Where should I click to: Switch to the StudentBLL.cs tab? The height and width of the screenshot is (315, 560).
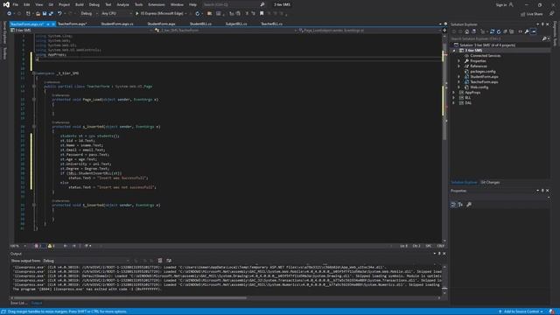[x=200, y=24]
